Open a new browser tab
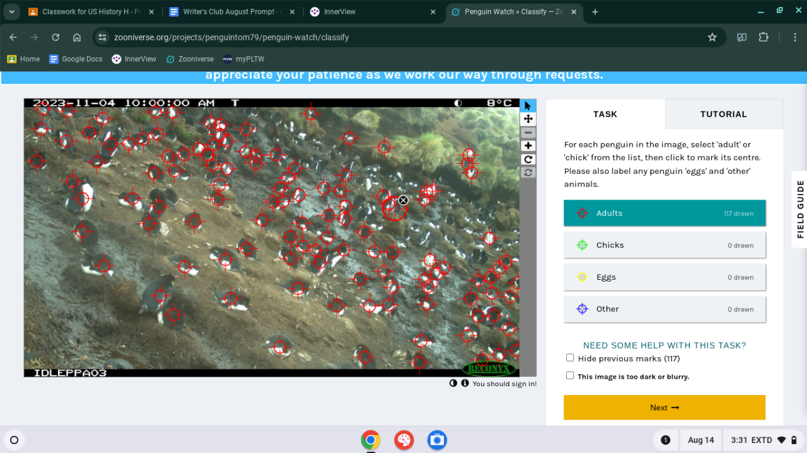This screenshot has width=807, height=453. point(595,12)
